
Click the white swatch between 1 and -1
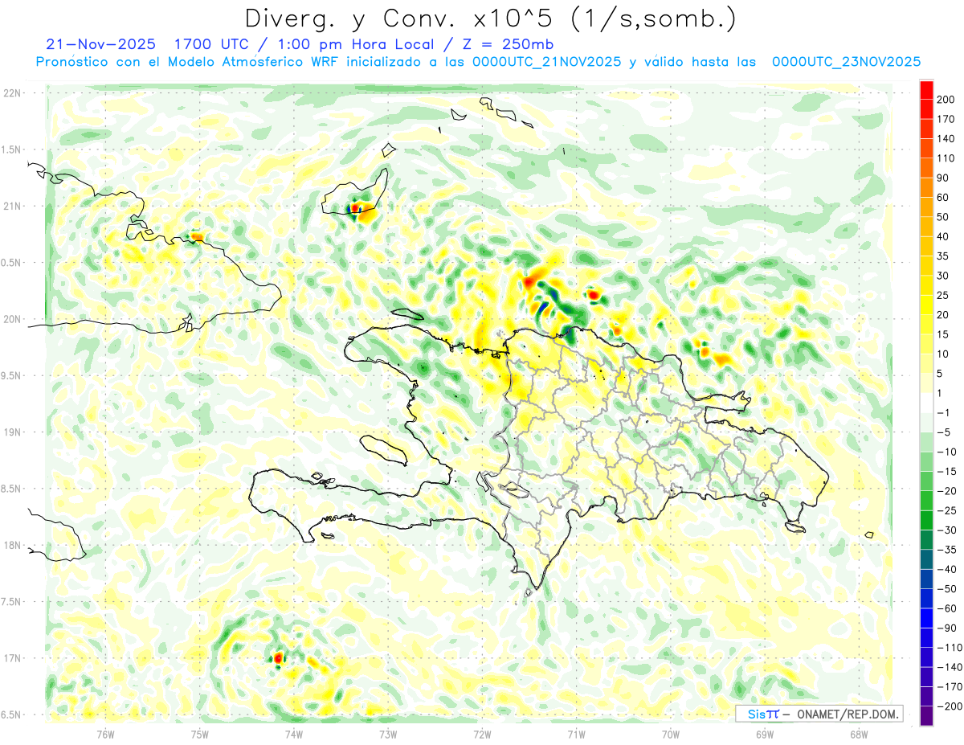[926, 403]
